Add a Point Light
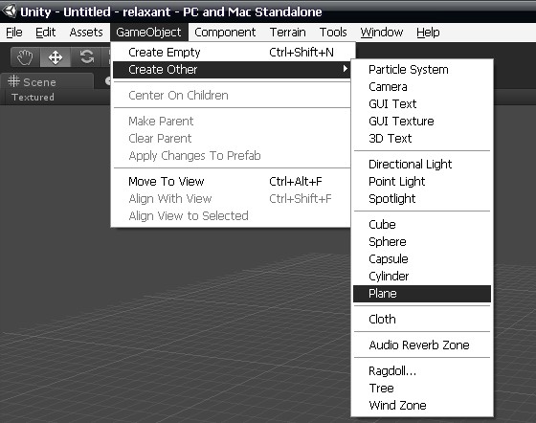Viewport: 536px width, 423px height. [x=422, y=182]
